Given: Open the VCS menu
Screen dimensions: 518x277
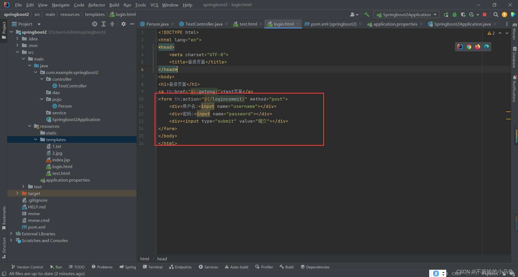Looking at the screenshot, I should 154,5.
